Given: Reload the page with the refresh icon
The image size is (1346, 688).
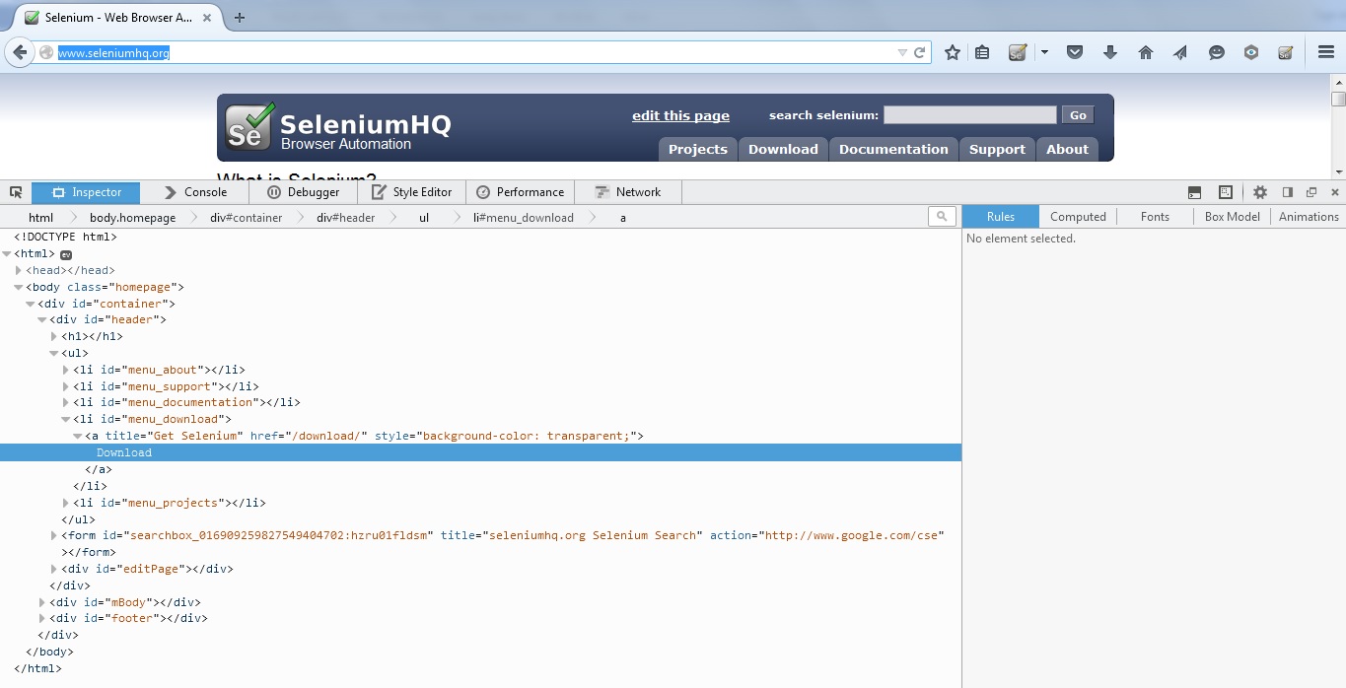Looking at the screenshot, I should 919,53.
